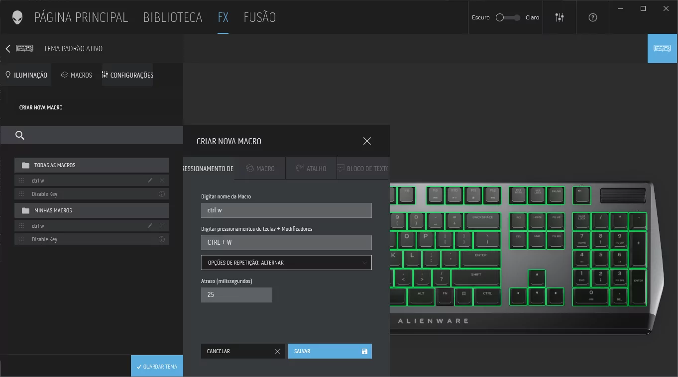678x377 pixels.
Task: Edit first ctrl w macro pencil icon
Action: coord(150,181)
